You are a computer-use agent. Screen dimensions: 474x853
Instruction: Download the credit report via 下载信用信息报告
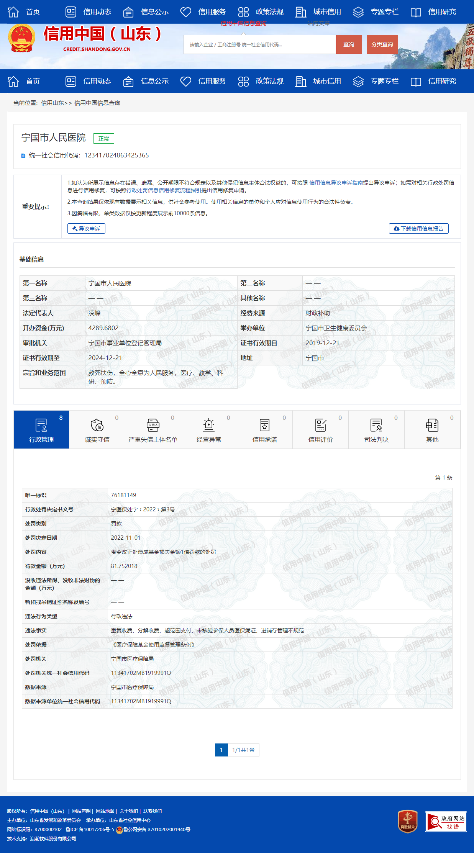(418, 229)
